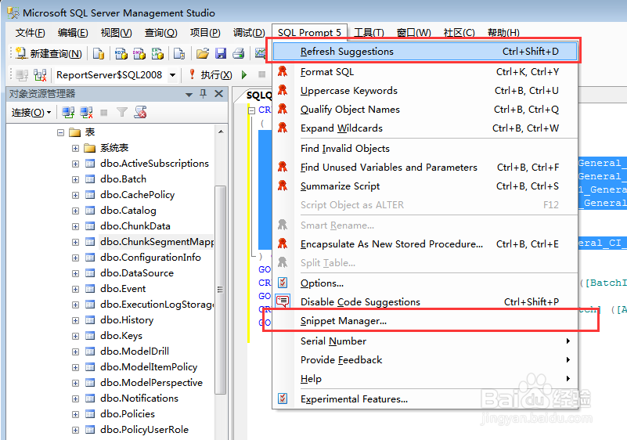627x440 pixels.
Task: Select dbo.Policies table
Action: pyautogui.click(x=127, y=413)
